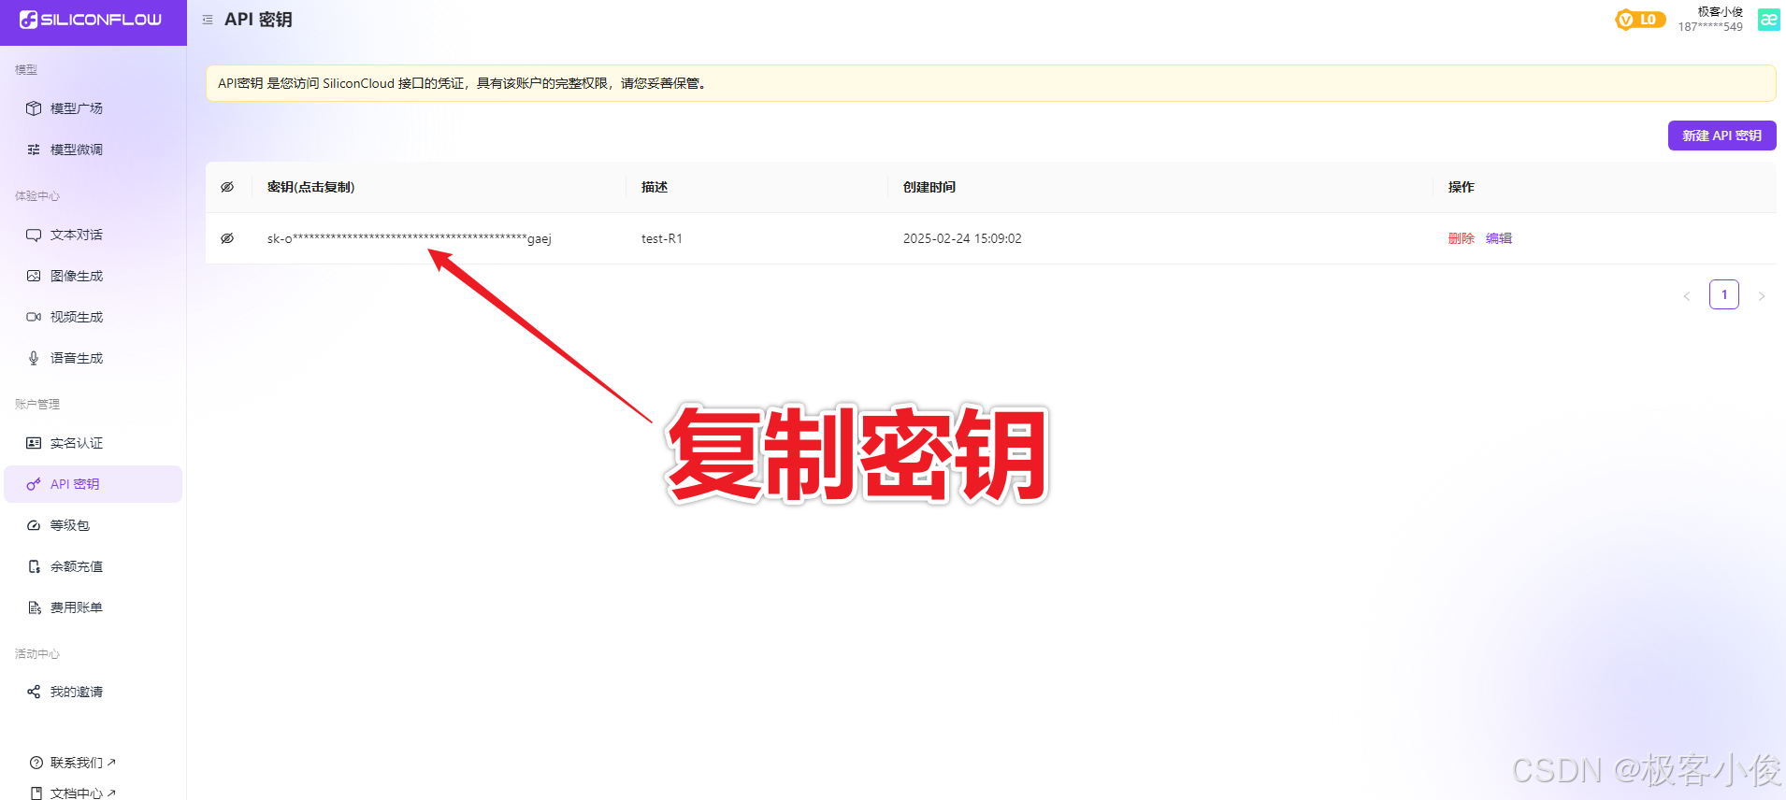The image size is (1786, 800).
Task: Go to 我的邀请 menu item
Action: coord(94,692)
